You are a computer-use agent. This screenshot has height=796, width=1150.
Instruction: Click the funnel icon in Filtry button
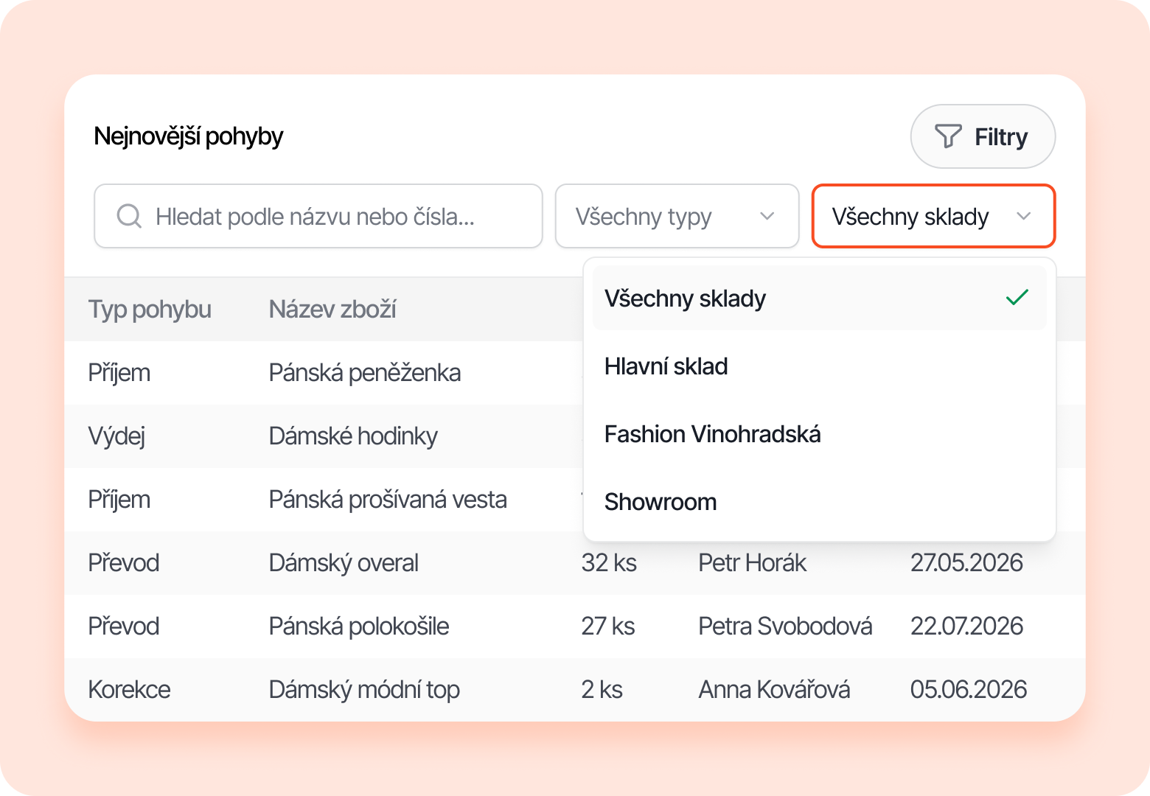[948, 136]
